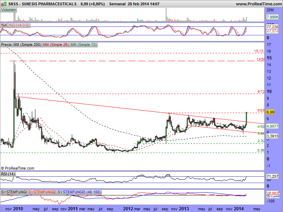
Task: Click the candlestick icon beside SNSS title
Action: 4,4
